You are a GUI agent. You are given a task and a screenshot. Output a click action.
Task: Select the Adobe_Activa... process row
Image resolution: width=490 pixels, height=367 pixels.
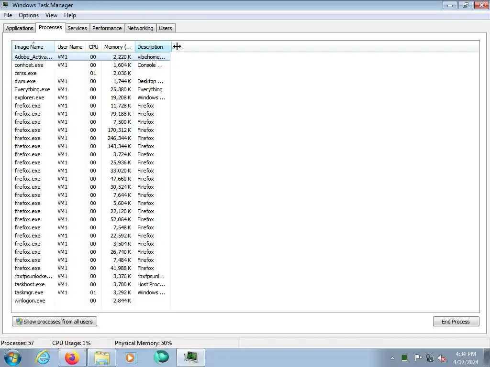click(91, 57)
